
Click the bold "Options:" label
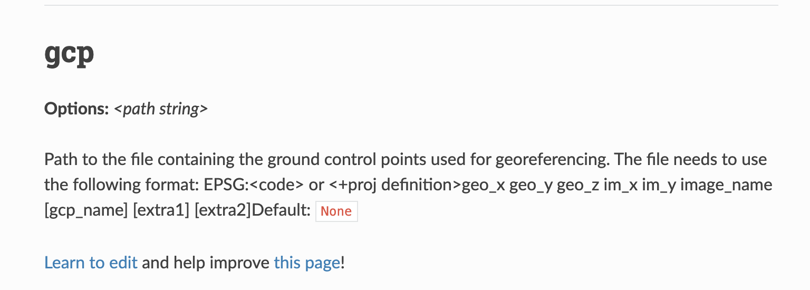pos(76,109)
